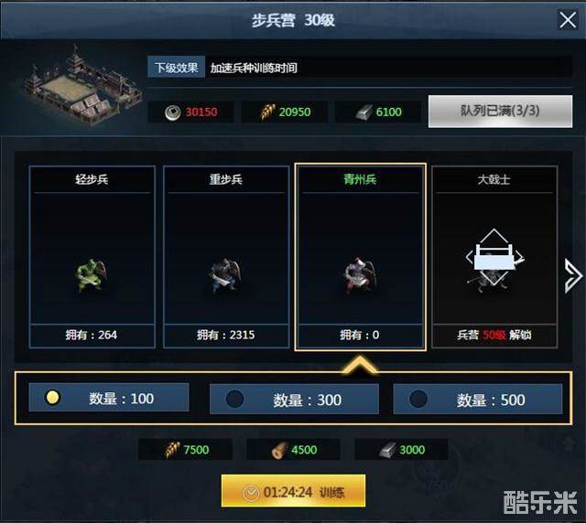
Task: Click the 队列已满(3/3) button
Action: point(500,112)
